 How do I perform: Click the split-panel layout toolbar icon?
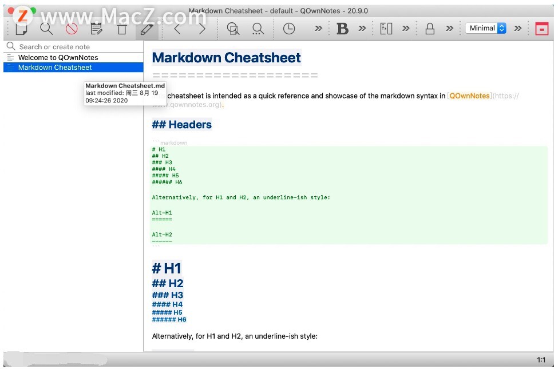(x=386, y=29)
